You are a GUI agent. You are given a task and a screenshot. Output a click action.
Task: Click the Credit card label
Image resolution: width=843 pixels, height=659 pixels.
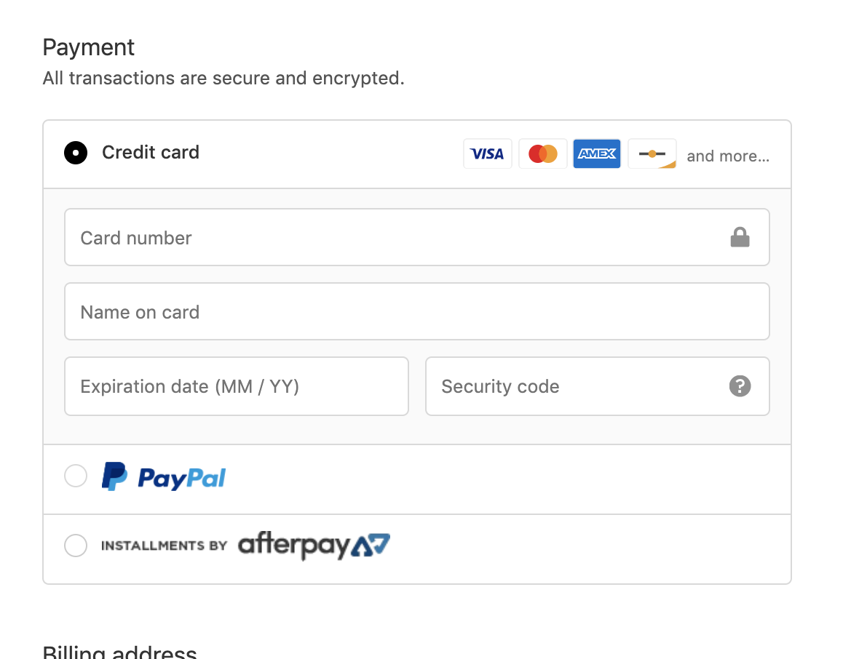[151, 153]
